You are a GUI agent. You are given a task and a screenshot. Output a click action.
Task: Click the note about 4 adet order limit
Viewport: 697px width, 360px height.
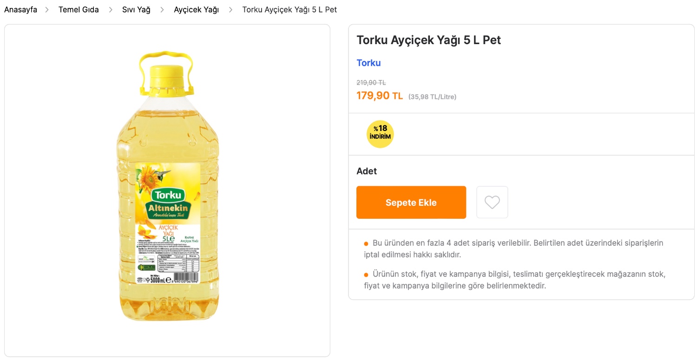point(513,249)
